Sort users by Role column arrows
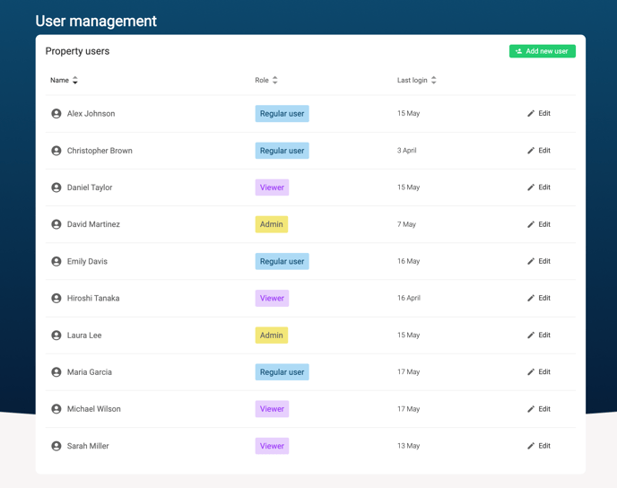Image resolution: width=617 pixels, height=488 pixels. (275, 80)
